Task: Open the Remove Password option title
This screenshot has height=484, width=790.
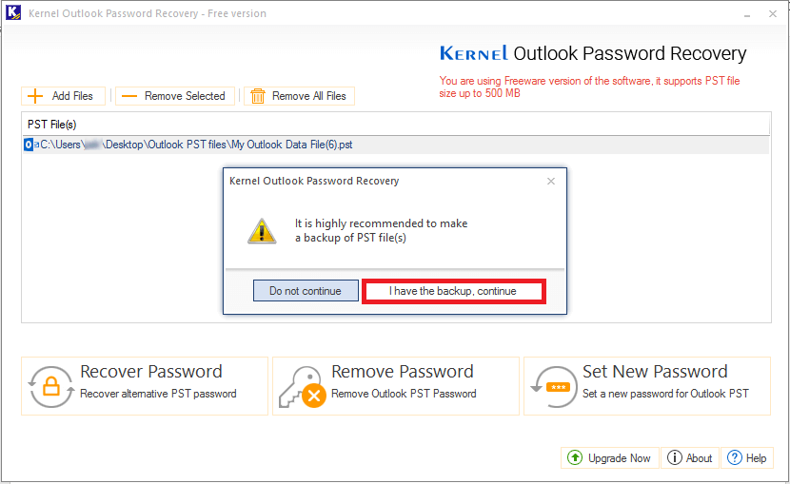Action: pos(402,371)
